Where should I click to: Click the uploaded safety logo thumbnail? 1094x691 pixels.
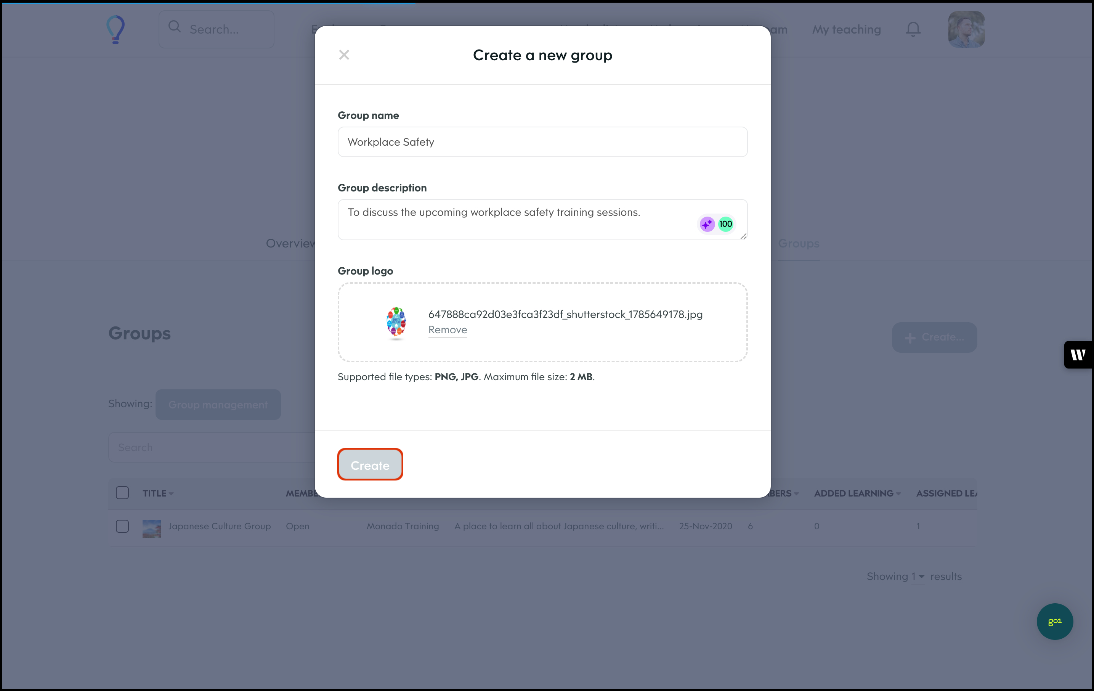tap(396, 322)
